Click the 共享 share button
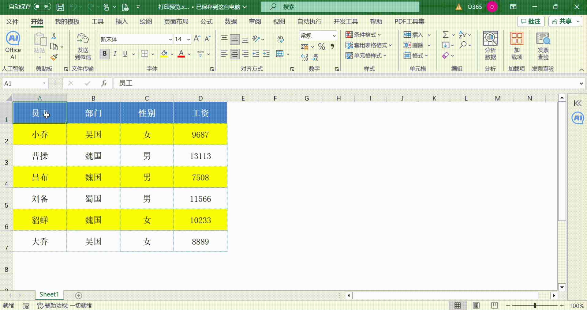The width and height of the screenshot is (587, 310). 562,21
